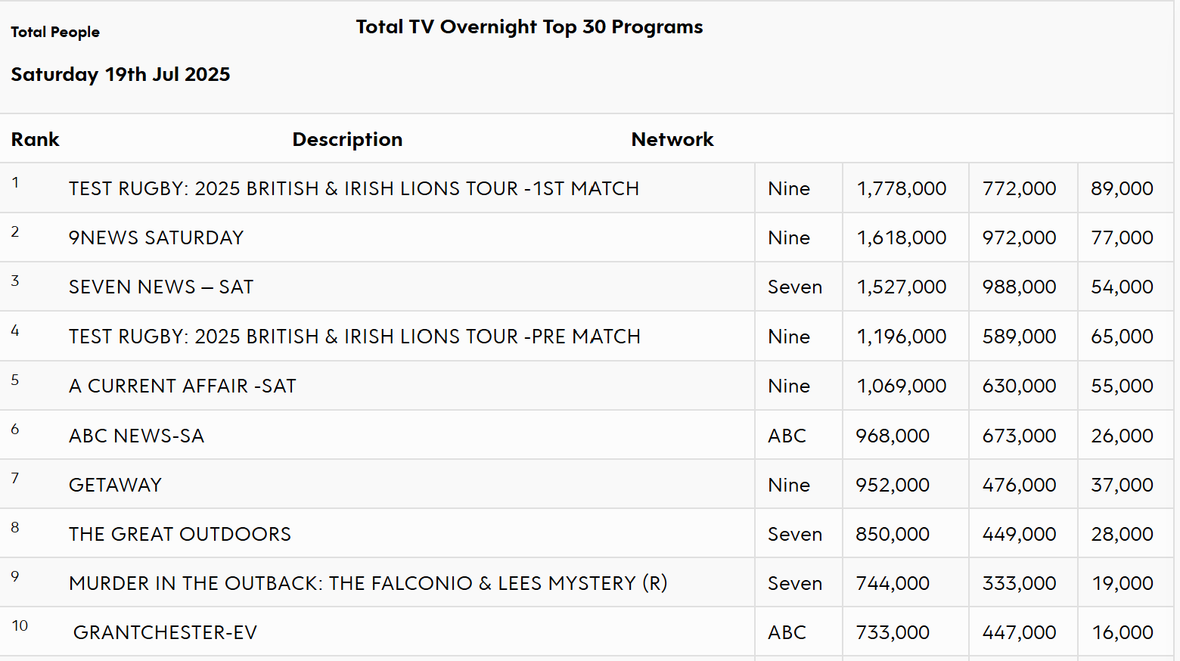Click the 'Description' column header
Screen dimensions: 1180x661
(x=347, y=139)
